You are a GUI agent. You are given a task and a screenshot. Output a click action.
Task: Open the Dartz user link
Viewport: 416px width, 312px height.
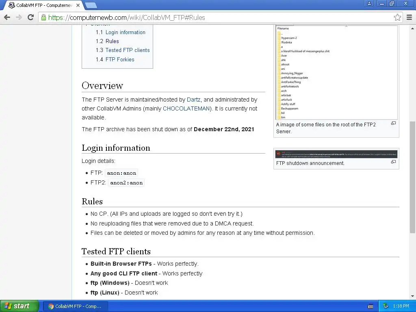(x=193, y=100)
